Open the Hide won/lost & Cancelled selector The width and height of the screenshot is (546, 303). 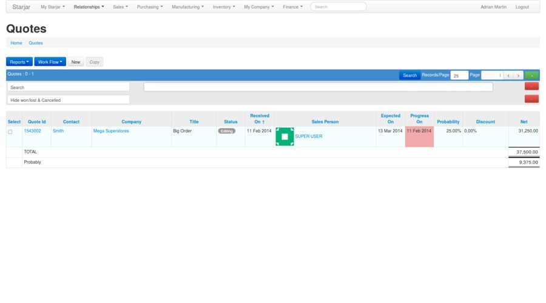point(69,100)
